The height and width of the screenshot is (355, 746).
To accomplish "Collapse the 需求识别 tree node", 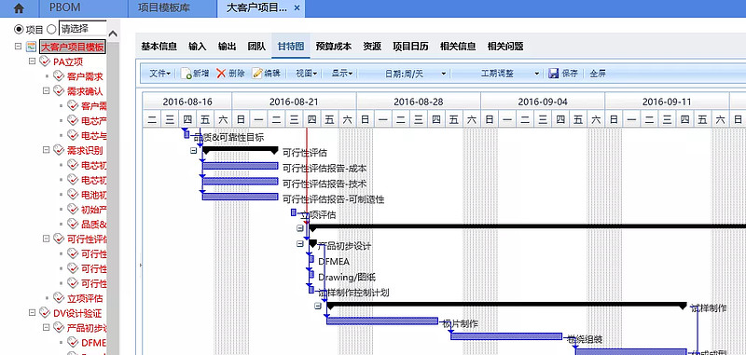I will pyautogui.click(x=46, y=150).
